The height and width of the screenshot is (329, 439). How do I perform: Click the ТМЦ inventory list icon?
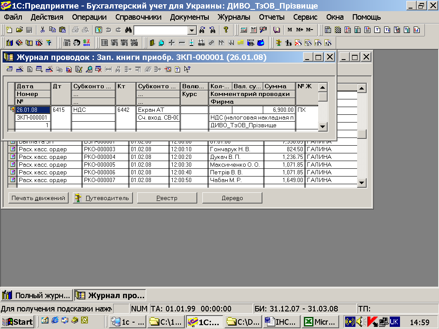coord(67,42)
